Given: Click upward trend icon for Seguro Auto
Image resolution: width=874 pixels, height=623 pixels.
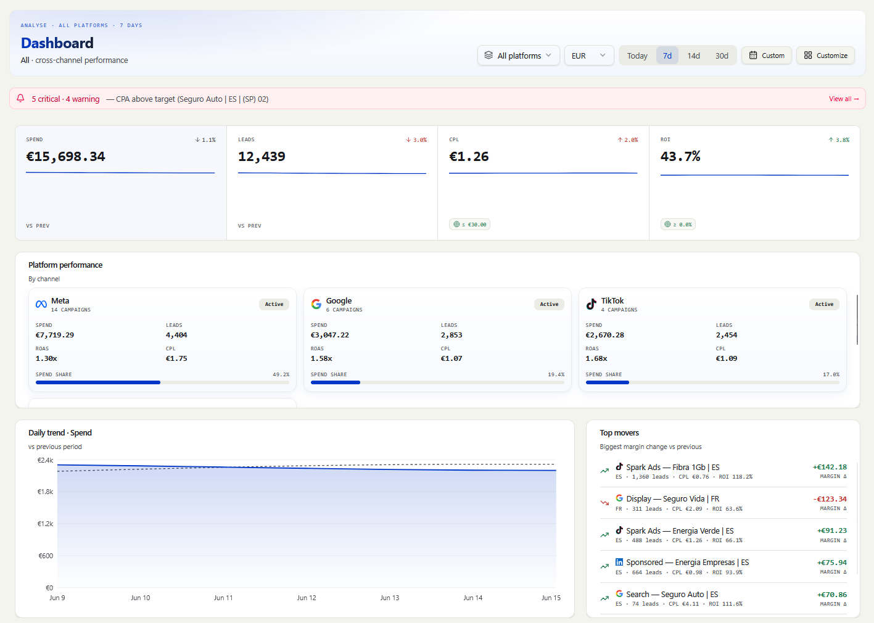Looking at the screenshot, I should coord(604,598).
